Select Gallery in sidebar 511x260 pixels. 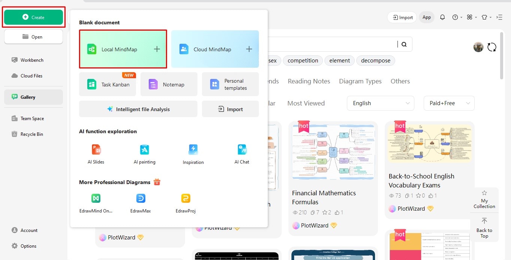[x=33, y=97]
